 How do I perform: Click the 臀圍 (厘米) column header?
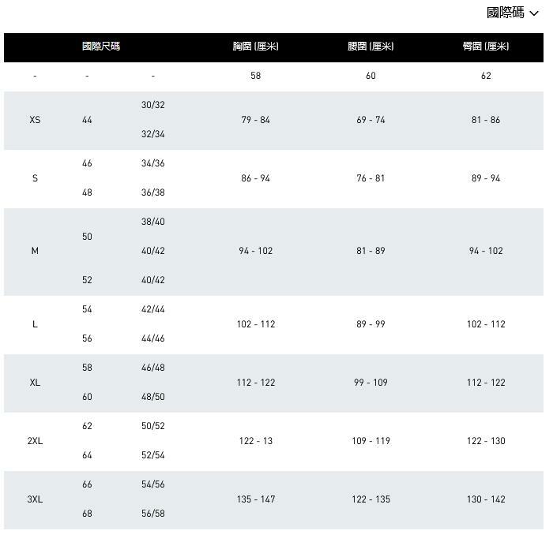click(x=485, y=47)
